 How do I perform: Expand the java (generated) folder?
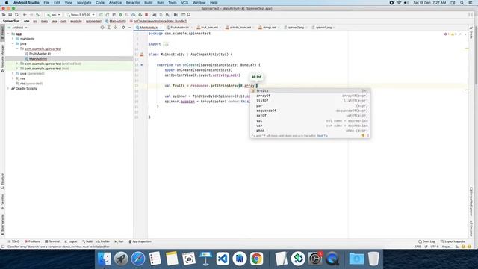(x=13, y=73)
